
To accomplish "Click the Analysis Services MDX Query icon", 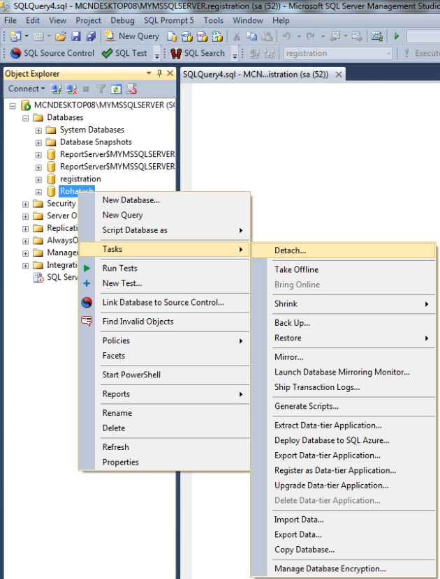I will (x=187, y=36).
